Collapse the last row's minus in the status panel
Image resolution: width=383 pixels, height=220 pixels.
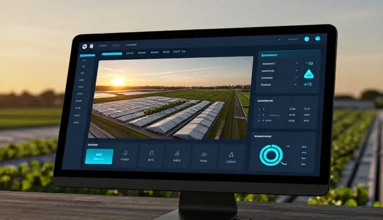click(x=296, y=84)
